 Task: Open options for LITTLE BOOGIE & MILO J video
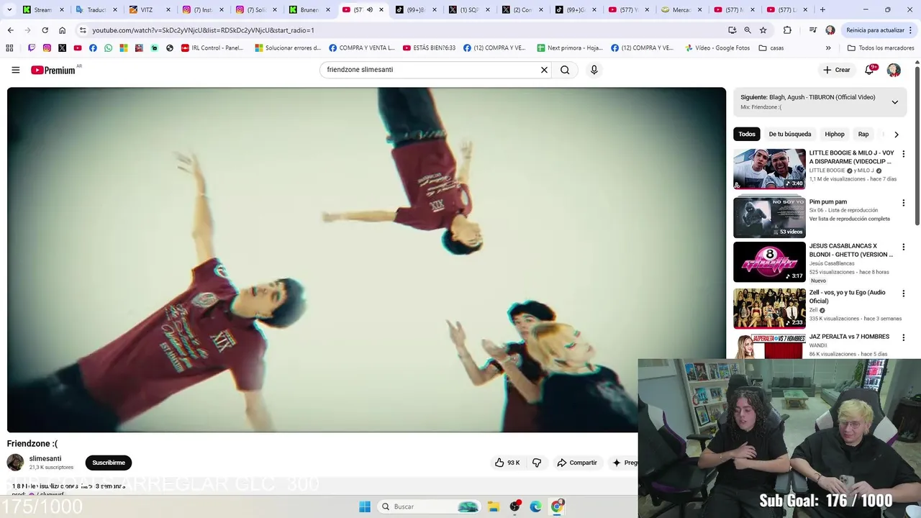click(904, 154)
